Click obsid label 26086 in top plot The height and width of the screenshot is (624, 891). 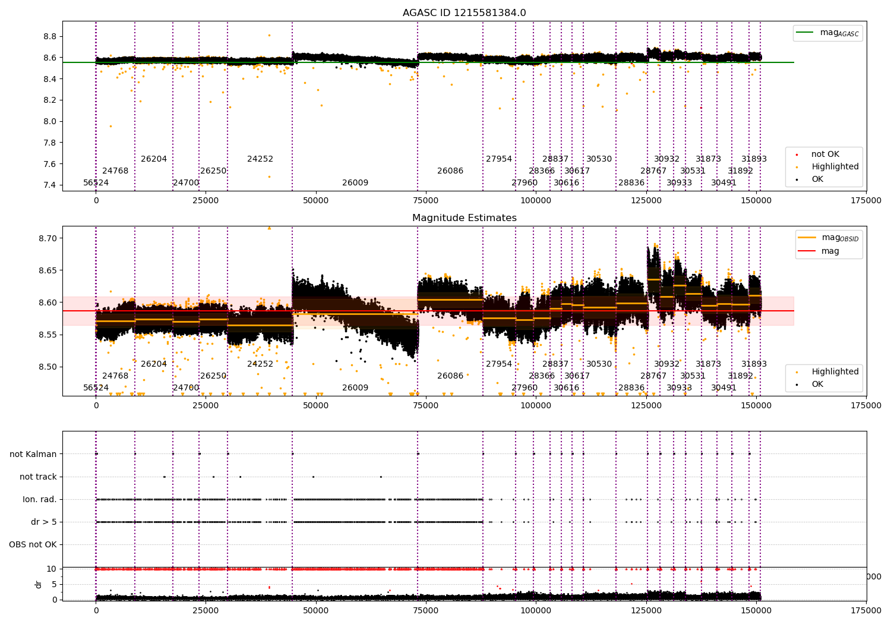pos(450,171)
